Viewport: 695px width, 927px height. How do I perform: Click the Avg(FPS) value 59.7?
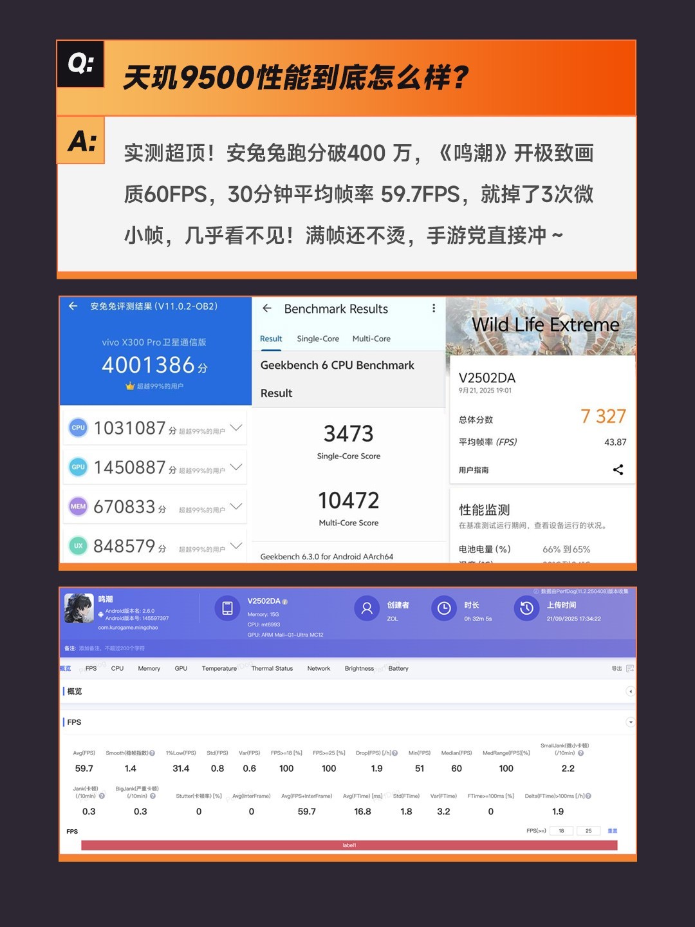click(x=84, y=769)
